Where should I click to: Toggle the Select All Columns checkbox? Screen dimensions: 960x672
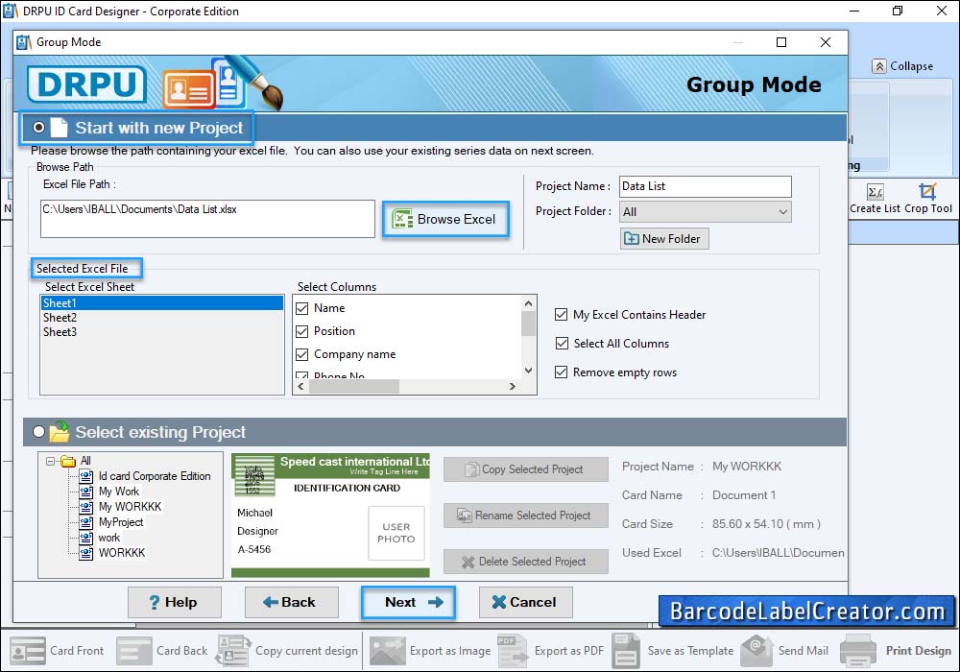click(562, 344)
